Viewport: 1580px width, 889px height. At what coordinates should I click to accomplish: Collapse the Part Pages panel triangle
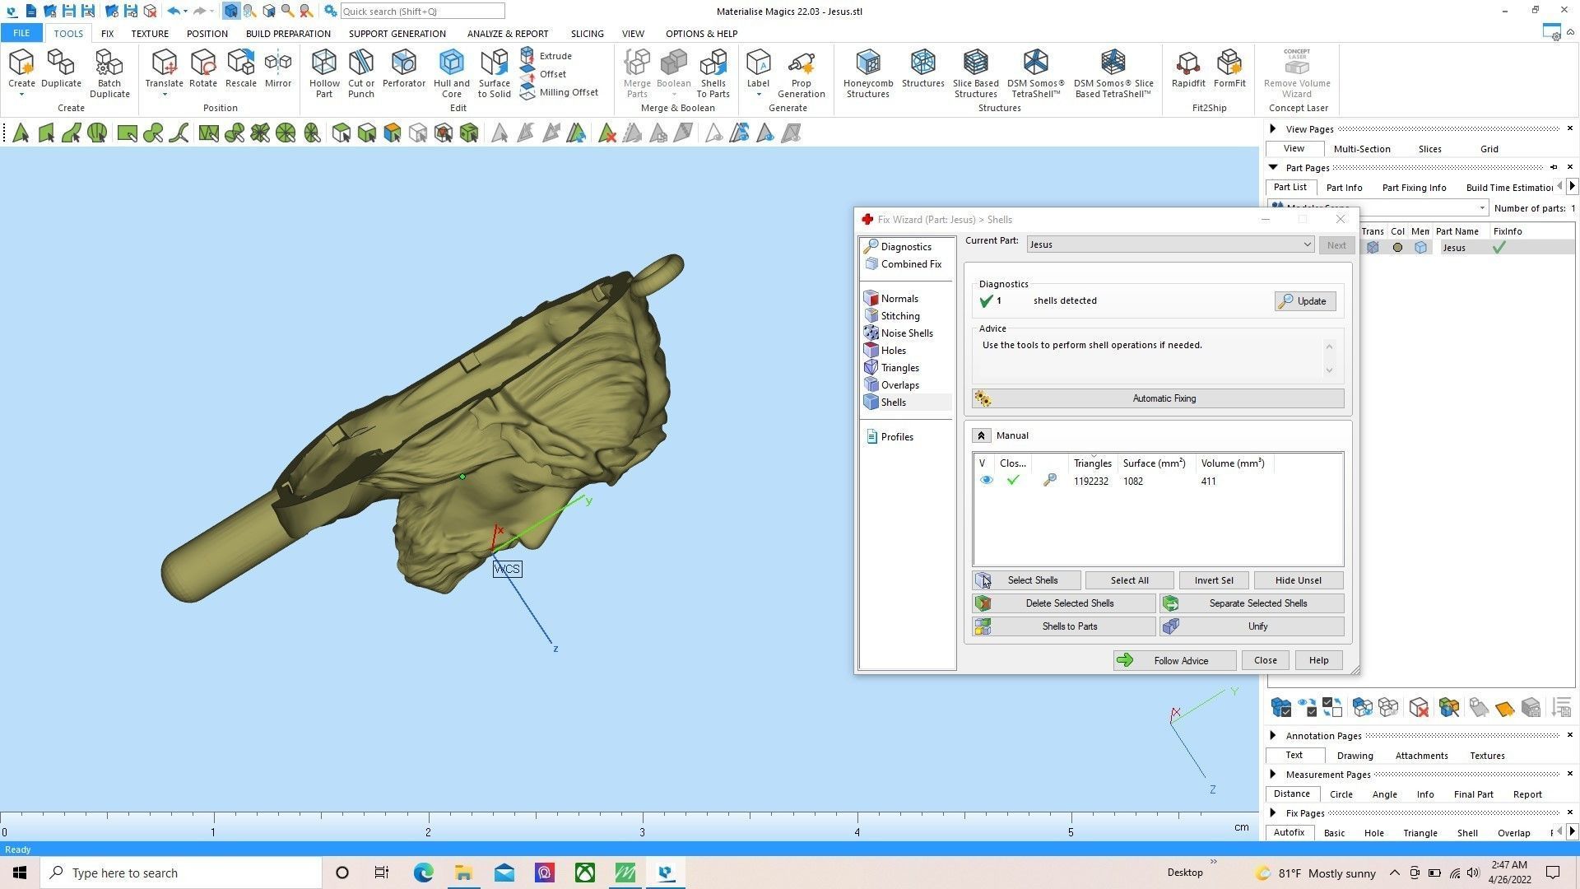coord(1273,168)
